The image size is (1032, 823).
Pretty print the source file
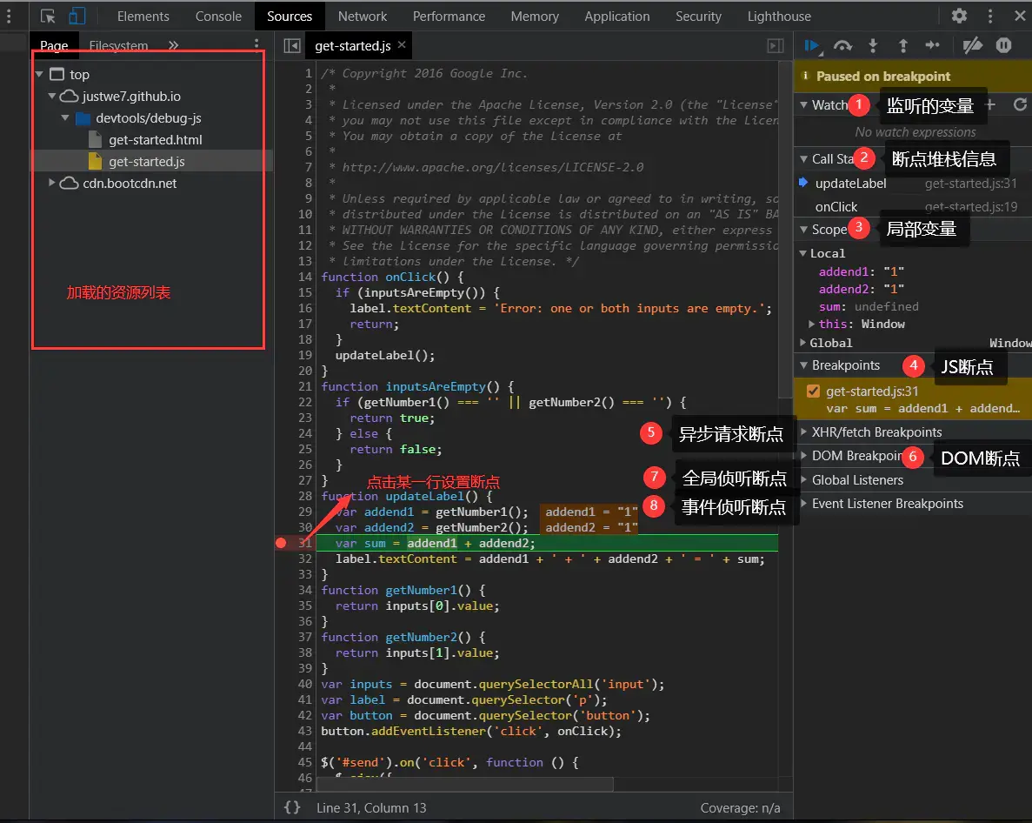(292, 807)
